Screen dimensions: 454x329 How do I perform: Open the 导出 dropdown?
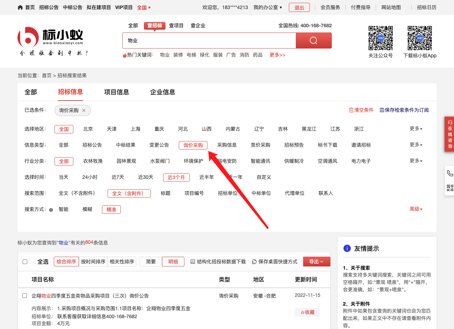pyautogui.click(x=316, y=262)
